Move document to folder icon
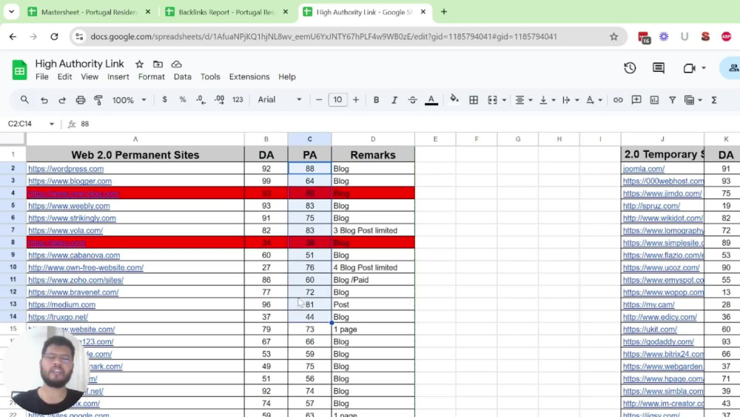This screenshot has width=740, height=417. click(158, 64)
